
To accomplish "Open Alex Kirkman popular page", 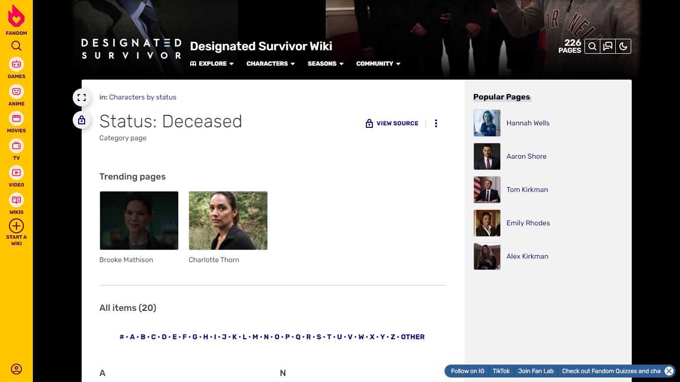I will (x=528, y=256).
